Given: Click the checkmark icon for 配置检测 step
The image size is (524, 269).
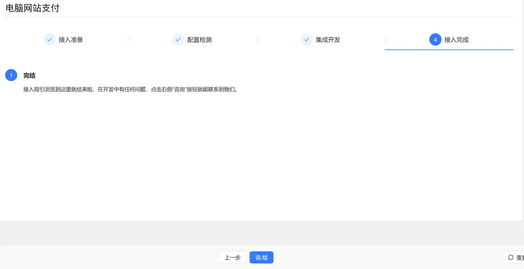Looking at the screenshot, I should pyautogui.click(x=178, y=40).
